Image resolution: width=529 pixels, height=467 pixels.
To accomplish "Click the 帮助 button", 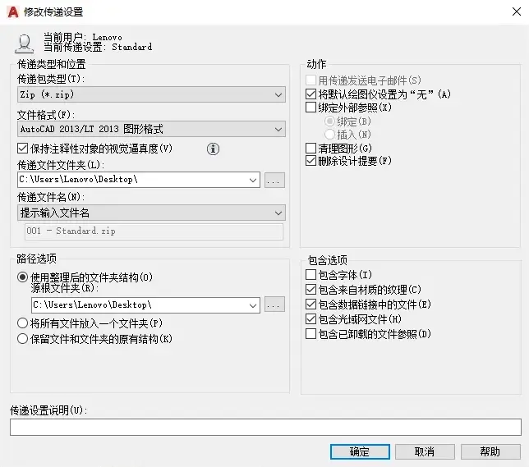I will click(490, 451).
